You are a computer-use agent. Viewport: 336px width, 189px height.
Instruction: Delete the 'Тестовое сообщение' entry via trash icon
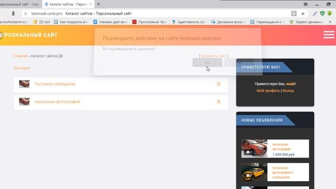click(218, 84)
